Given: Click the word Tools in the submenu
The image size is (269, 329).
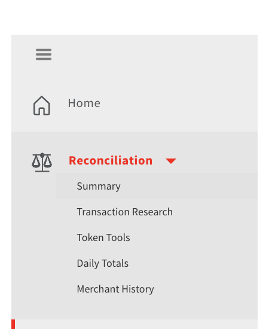Looking at the screenshot, I should pyautogui.click(x=118, y=237).
